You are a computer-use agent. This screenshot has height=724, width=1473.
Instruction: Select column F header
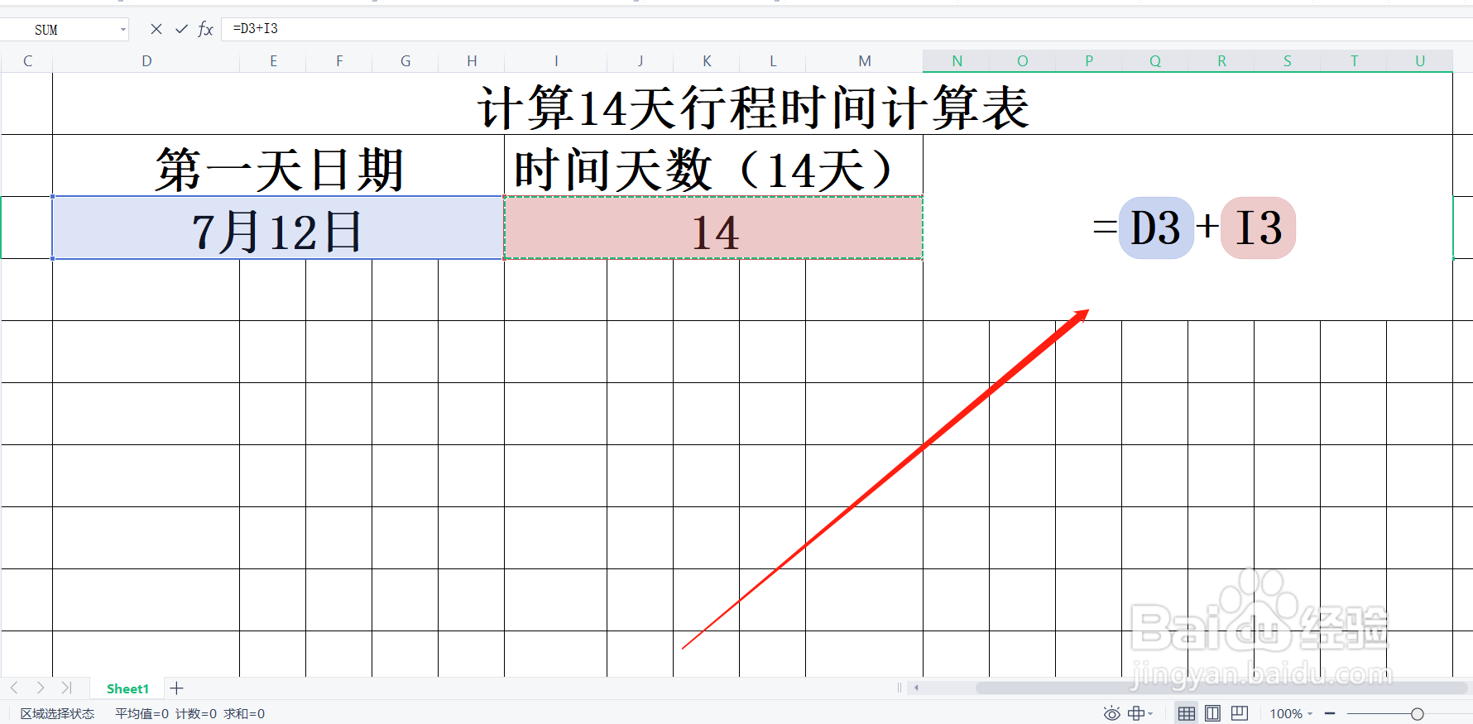pyautogui.click(x=339, y=61)
